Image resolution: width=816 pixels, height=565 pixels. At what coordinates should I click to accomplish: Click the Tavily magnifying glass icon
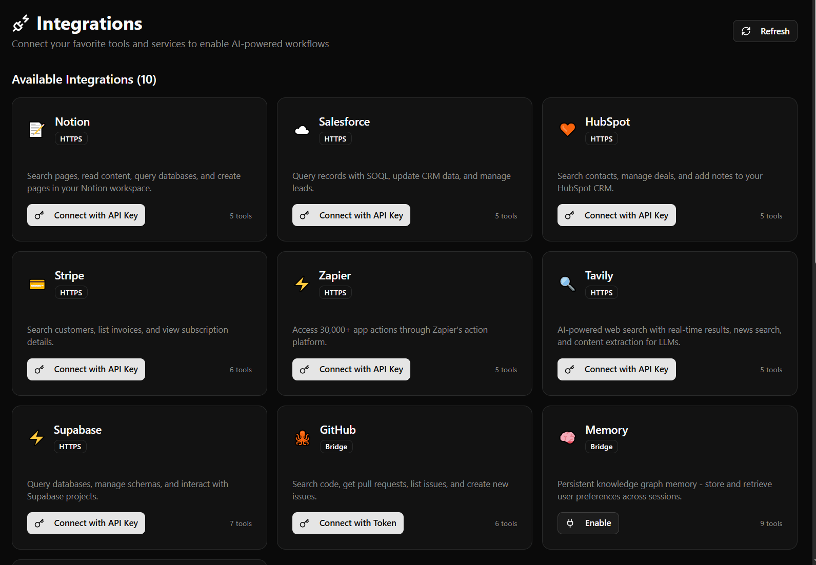tap(567, 284)
